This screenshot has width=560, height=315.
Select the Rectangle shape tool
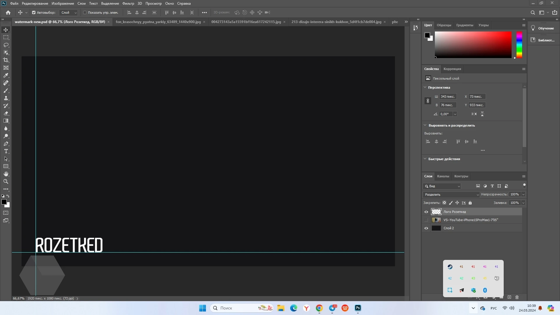[6, 166]
